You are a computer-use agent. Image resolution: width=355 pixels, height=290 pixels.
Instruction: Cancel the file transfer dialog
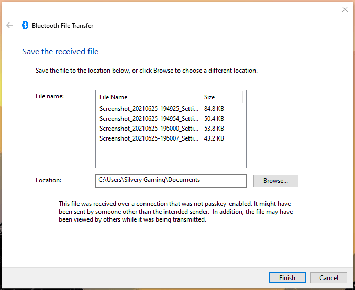(328, 278)
